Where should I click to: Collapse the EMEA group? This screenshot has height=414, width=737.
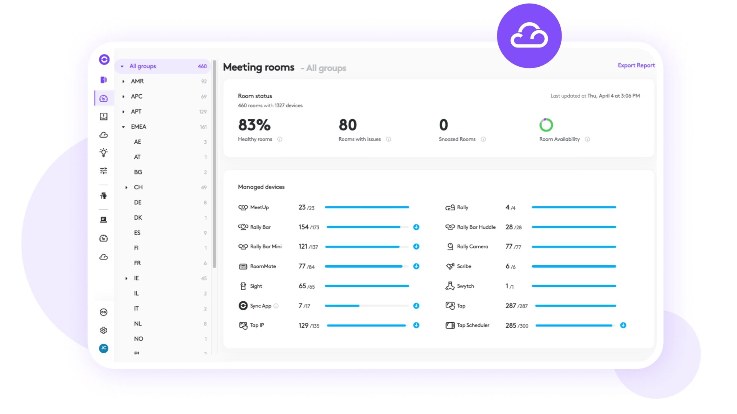point(123,127)
